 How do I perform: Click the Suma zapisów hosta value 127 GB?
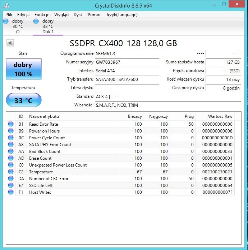coord(223,62)
